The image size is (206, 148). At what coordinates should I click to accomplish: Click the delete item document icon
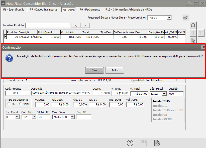193,41
